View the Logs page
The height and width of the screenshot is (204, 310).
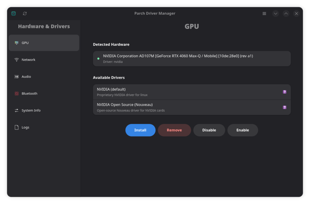pos(44,127)
